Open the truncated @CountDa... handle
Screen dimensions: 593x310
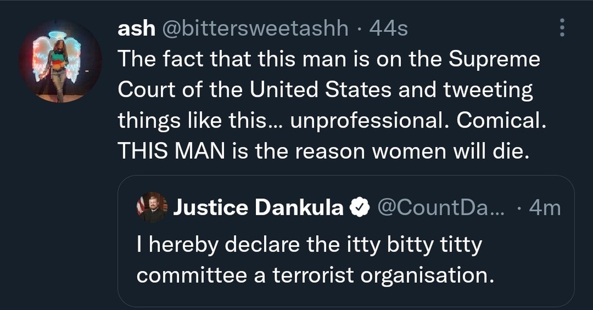441,207
